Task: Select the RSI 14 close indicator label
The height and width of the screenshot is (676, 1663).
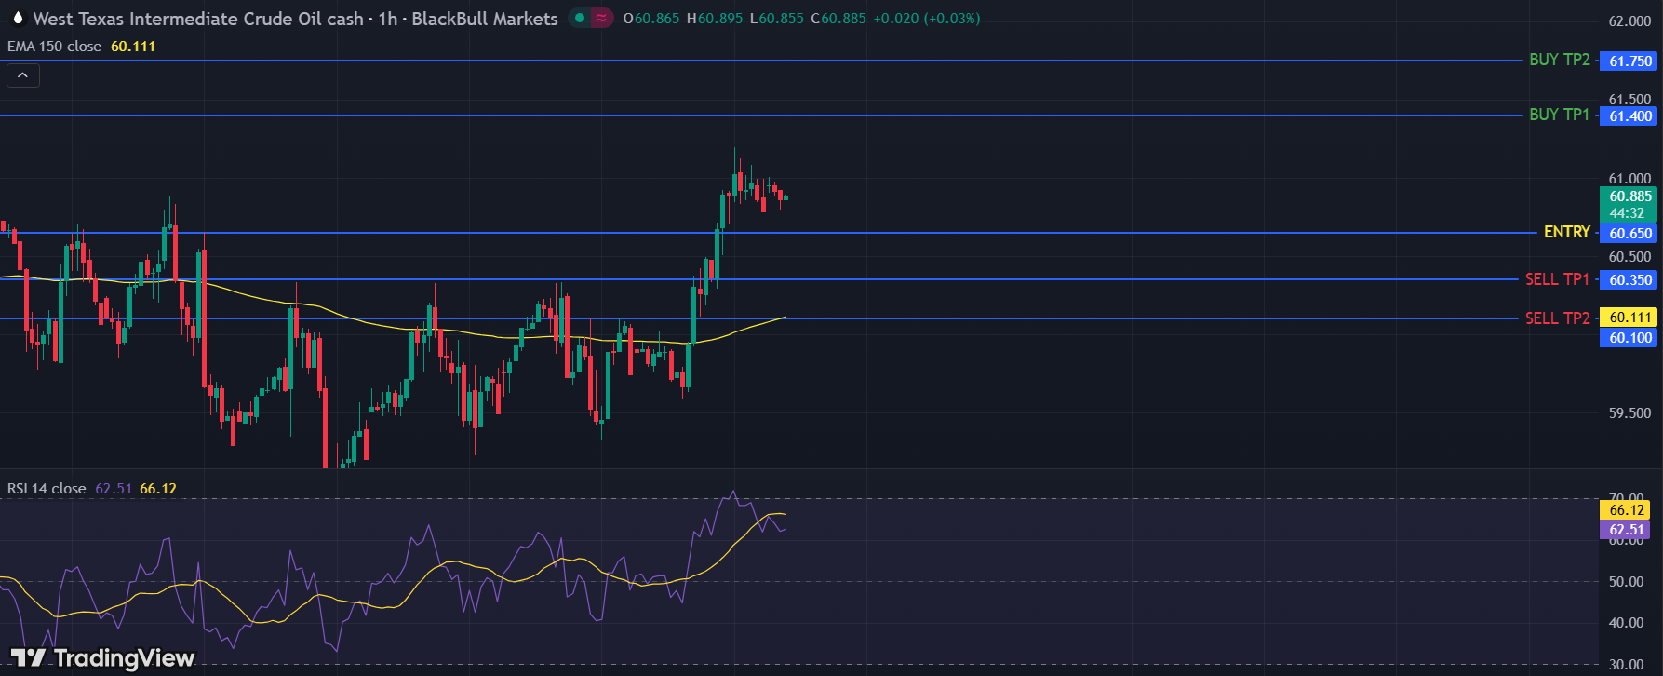Action: click(x=47, y=489)
